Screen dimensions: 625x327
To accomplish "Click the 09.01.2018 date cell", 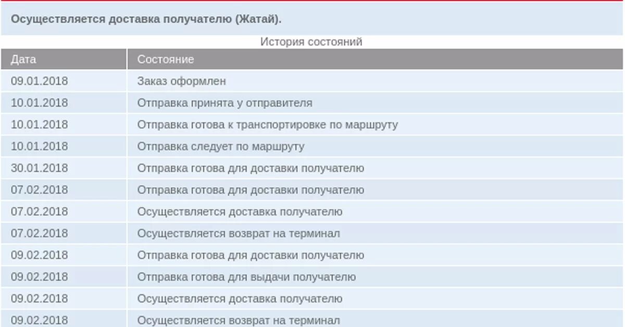I will 40,81.
